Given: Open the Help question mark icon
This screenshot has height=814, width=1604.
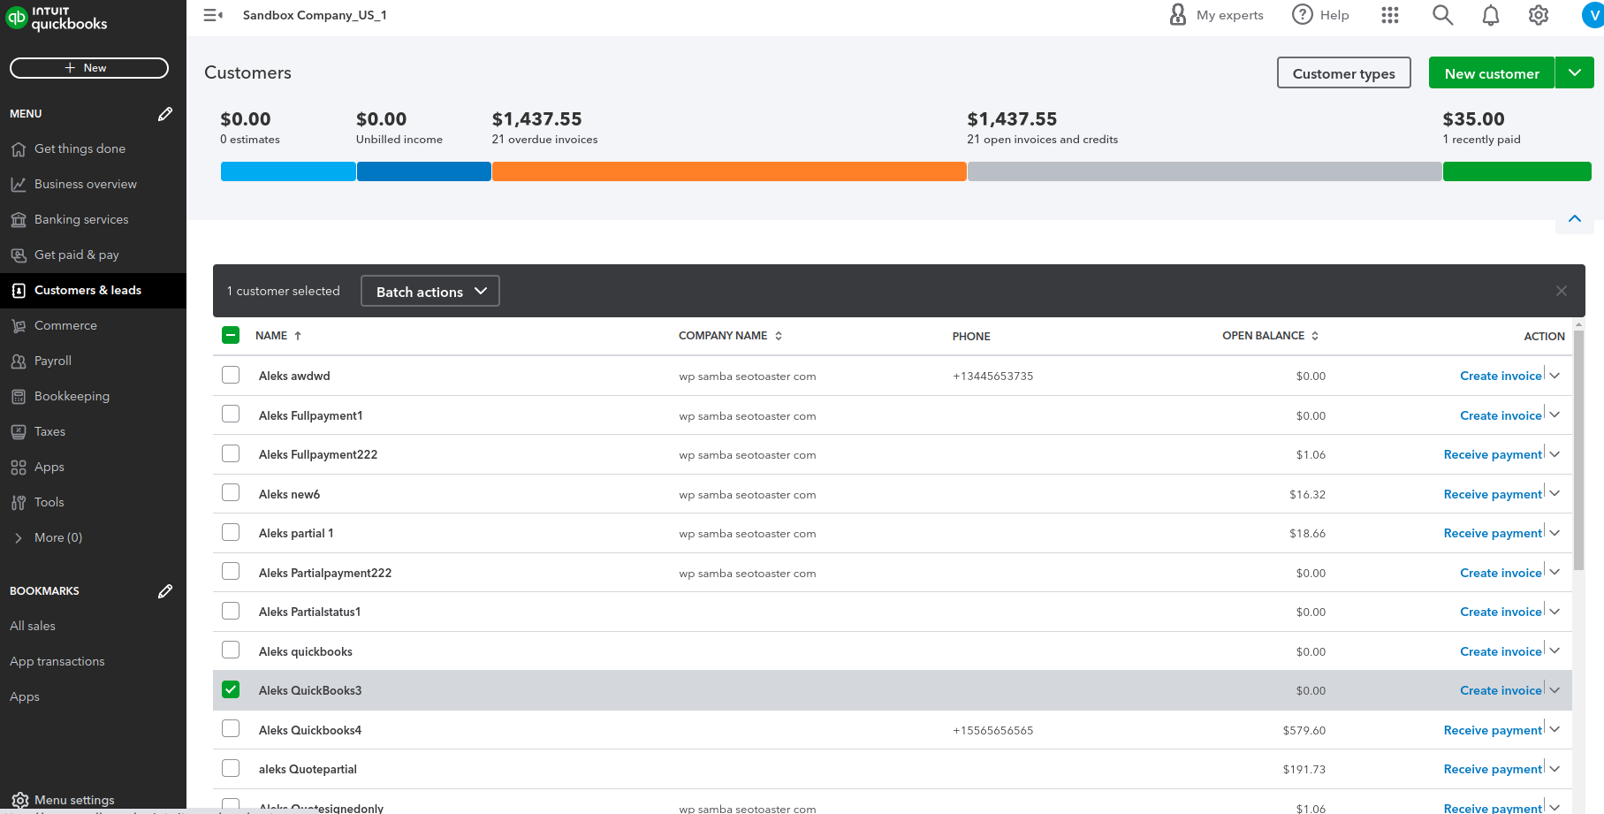Looking at the screenshot, I should (x=1302, y=14).
